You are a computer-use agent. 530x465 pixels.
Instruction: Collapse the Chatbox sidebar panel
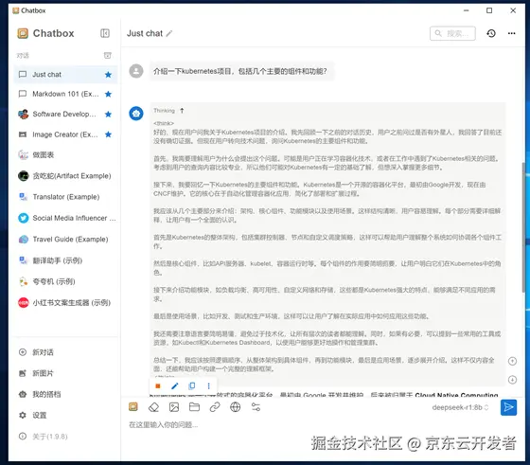(105, 33)
